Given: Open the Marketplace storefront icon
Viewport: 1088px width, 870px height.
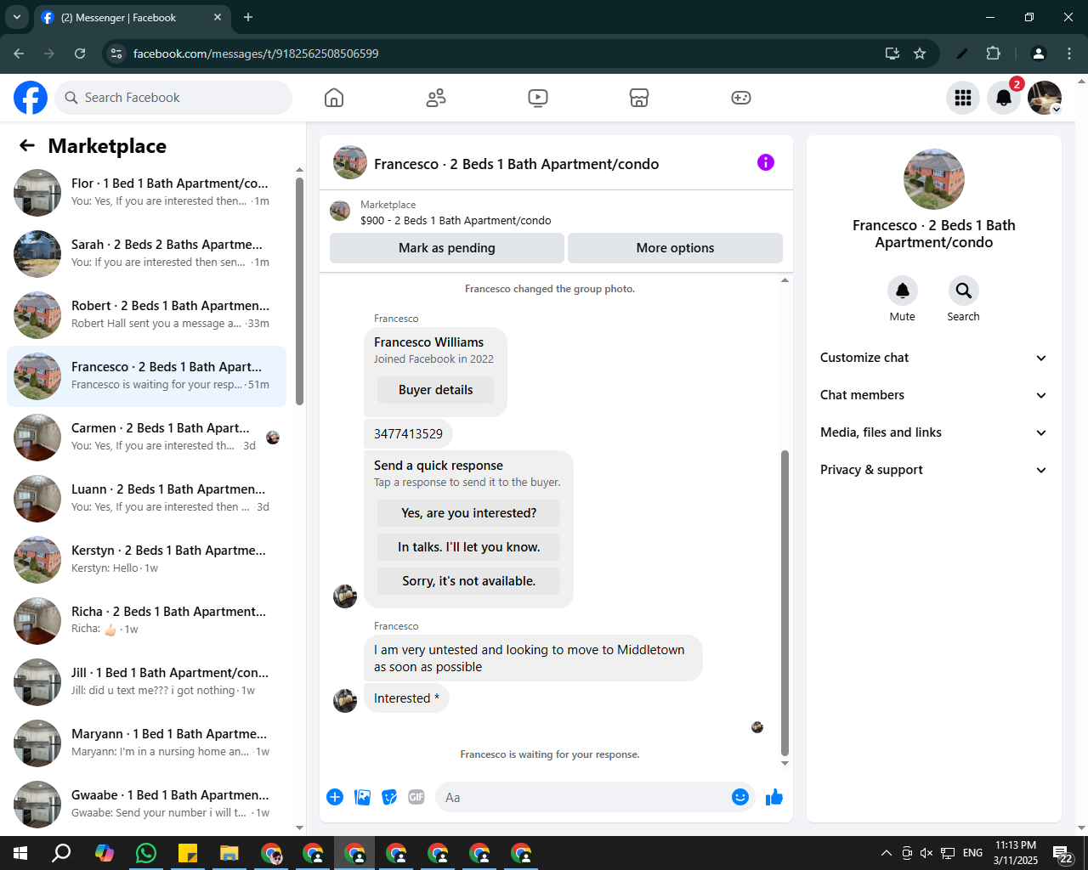Looking at the screenshot, I should tap(639, 98).
